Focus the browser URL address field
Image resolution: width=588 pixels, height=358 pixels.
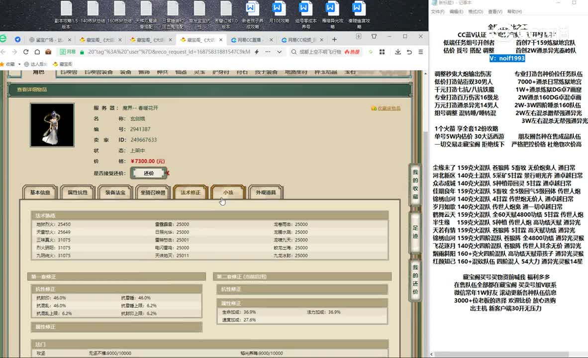[x=169, y=52]
